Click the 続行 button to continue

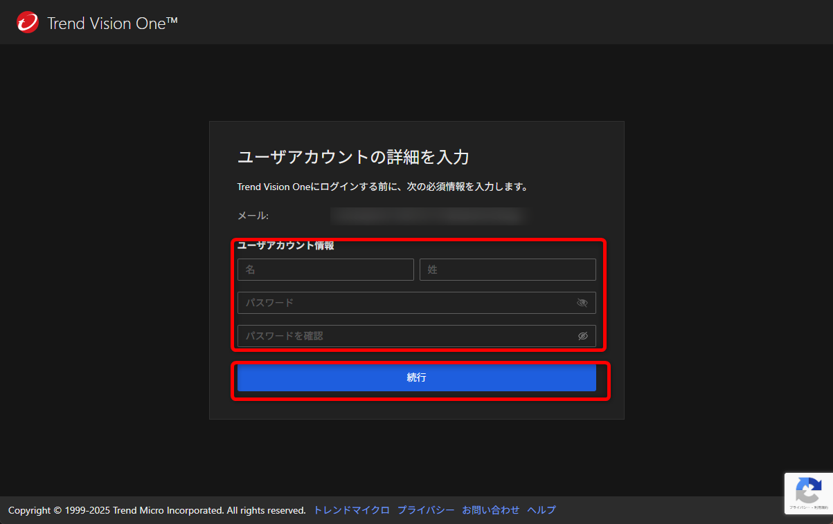[416, 377]
